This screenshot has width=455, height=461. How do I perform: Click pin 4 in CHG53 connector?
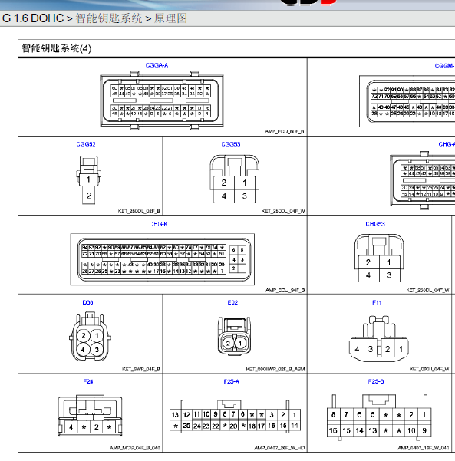click(368, 275)
